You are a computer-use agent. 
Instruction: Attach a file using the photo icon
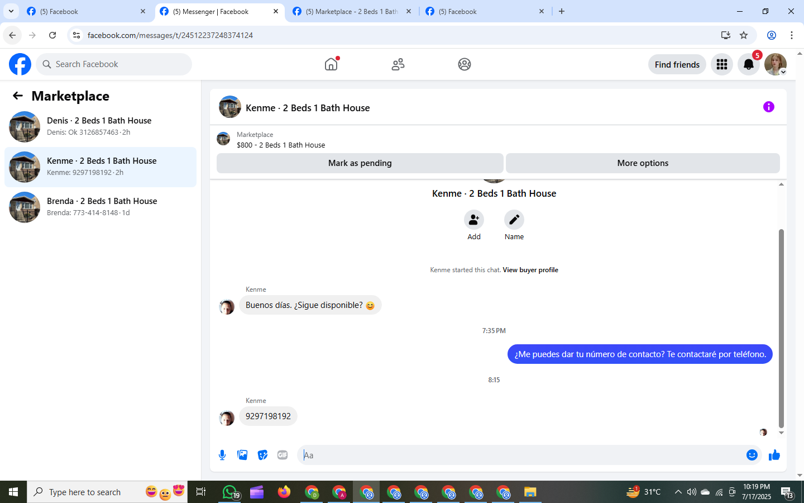242,455
